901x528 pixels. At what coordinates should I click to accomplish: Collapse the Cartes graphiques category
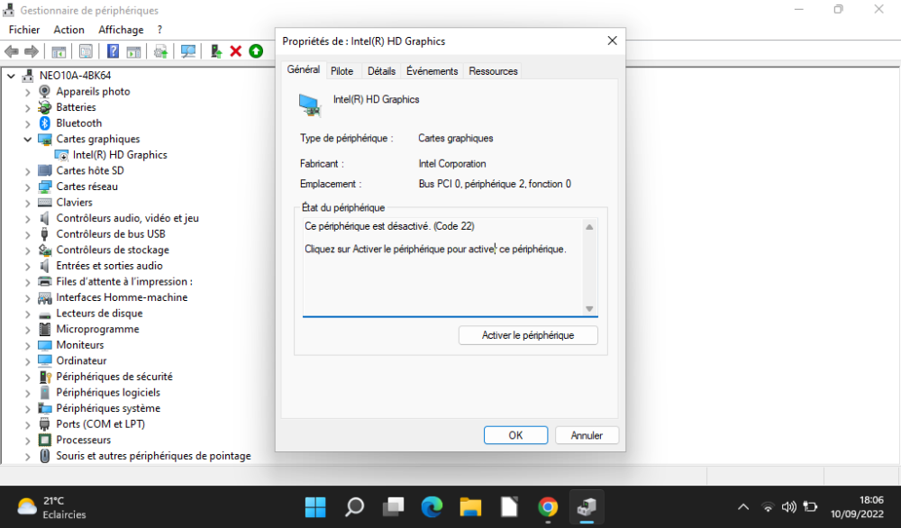click(28, 139)
